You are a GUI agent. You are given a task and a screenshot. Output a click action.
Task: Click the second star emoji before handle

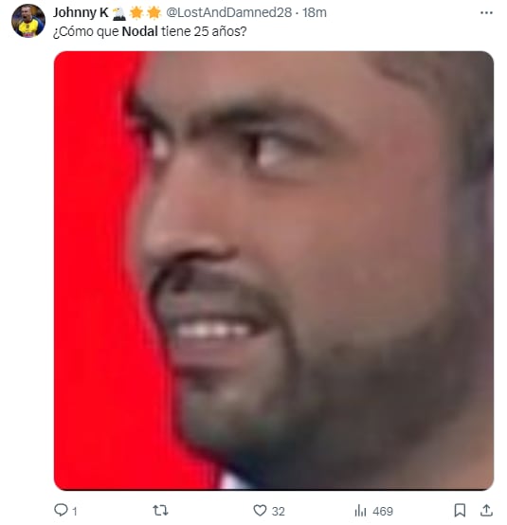[x=154, y=12]
